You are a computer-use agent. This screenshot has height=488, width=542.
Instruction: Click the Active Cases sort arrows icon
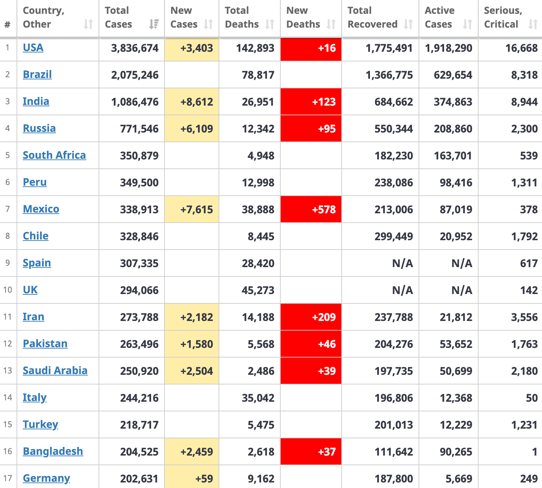468,24
